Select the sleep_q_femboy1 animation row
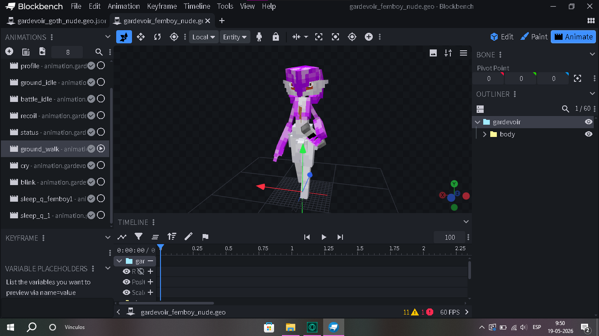 tap(55, 199)
